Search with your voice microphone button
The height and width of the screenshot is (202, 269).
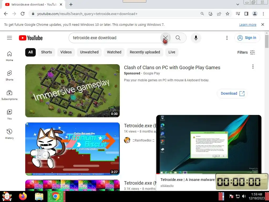[196, 38]
